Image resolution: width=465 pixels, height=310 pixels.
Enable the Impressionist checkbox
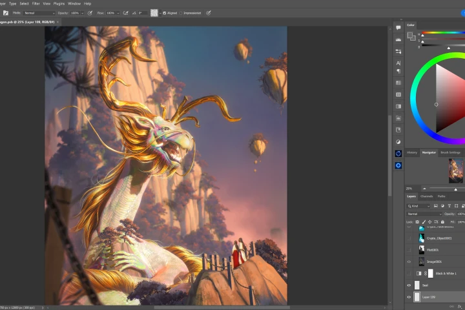coord(181,13)
